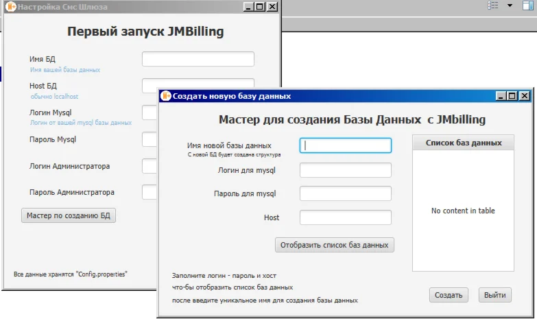Click the 'Логин от вашей mysql базы данных' hint
Screen dimensions: 537x319
point(81,122)
